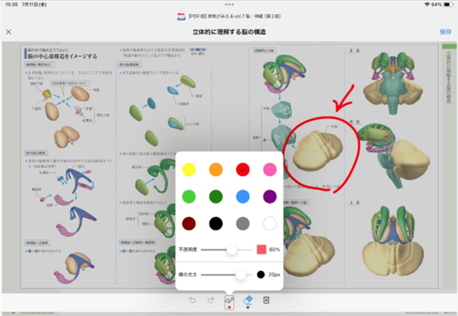The width and height of the screenshot is (458, 316).
Task: Redo the last stroke
Action: click(211, 300)
